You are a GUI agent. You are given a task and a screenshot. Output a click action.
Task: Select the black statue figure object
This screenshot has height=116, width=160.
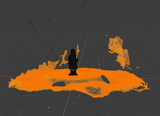coord(73,62)
